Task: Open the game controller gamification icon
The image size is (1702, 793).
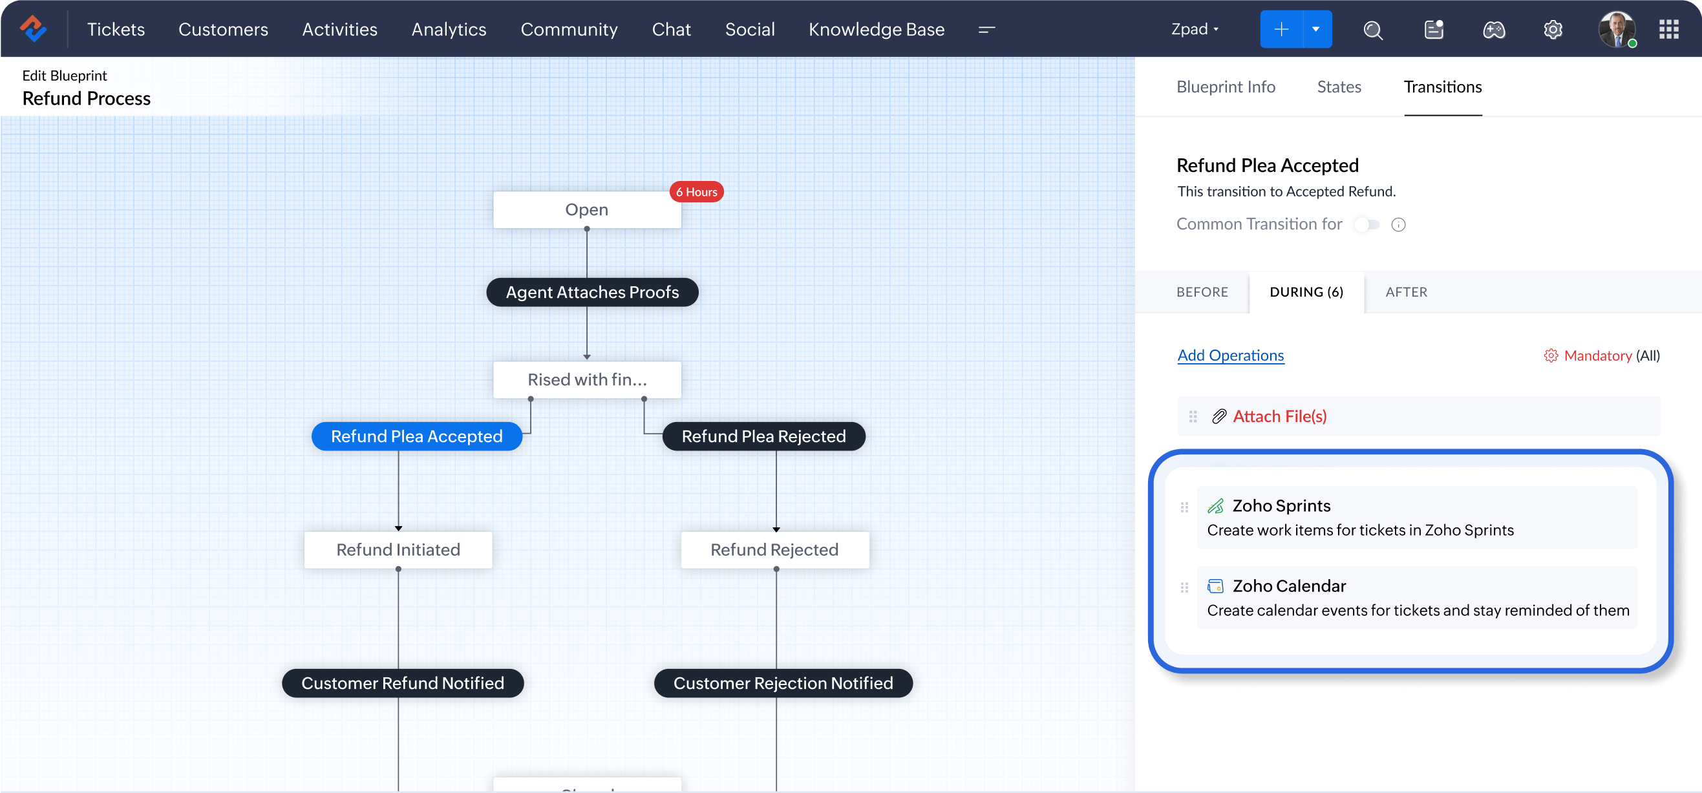Action: pyautogui.click(x=1493, y=30)
